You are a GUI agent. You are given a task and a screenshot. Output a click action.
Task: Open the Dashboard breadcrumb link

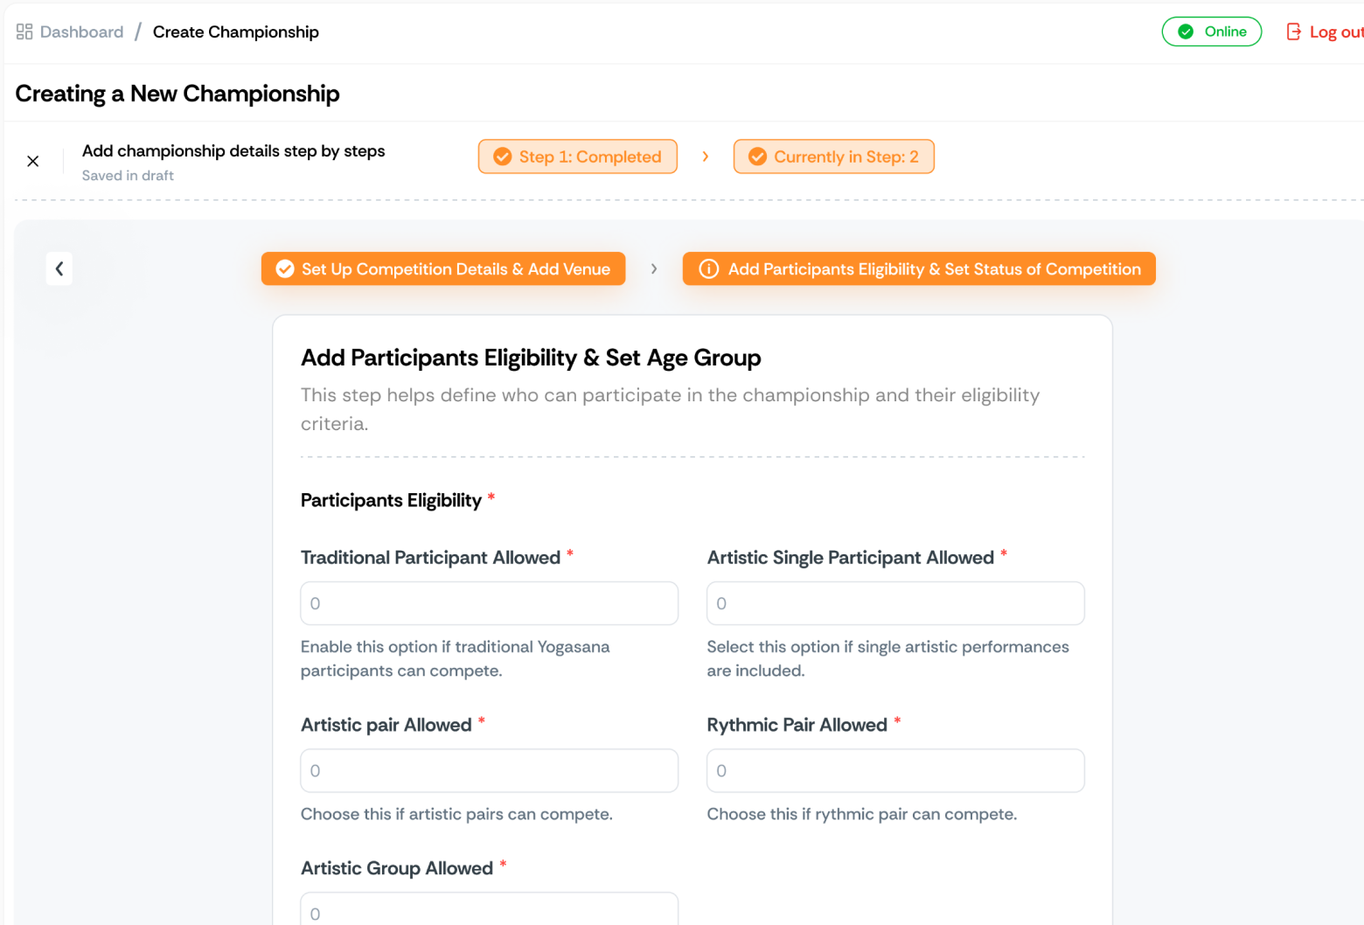tap(81, 32)
